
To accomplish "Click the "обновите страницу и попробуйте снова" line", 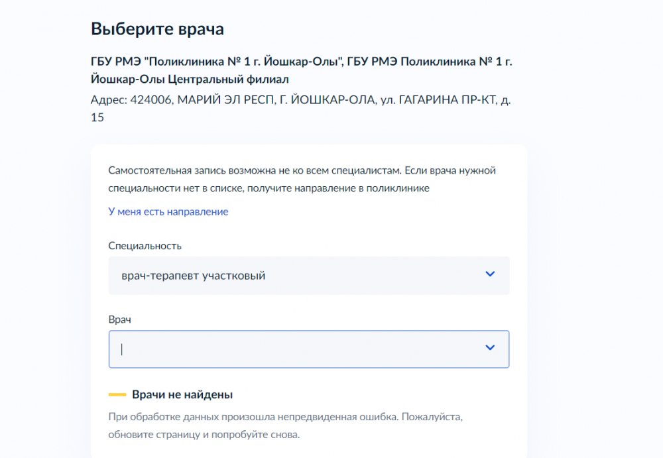I will coord(204,435).
